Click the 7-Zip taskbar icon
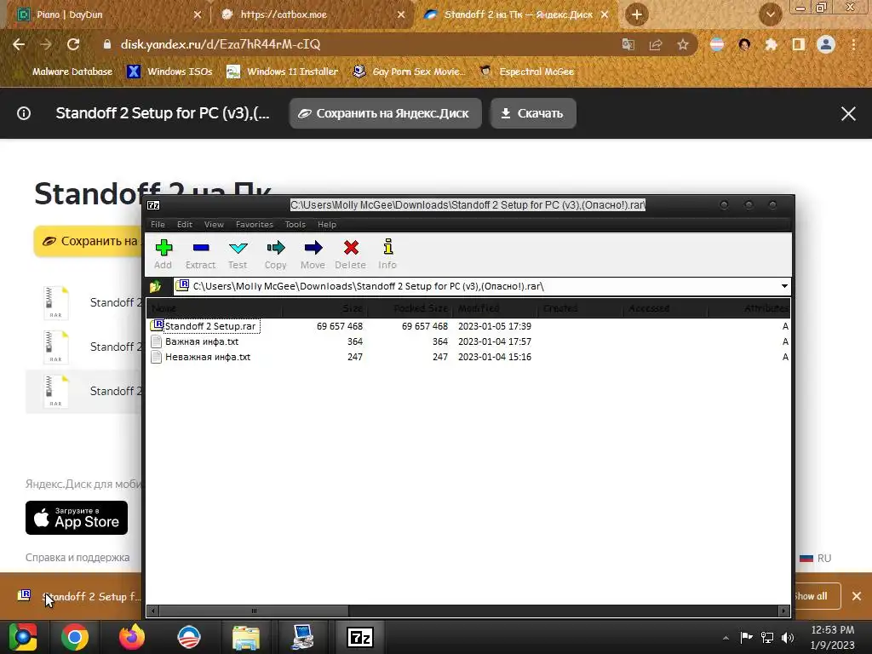The height and width of the screenshot is (654, 872). (x=360, y=637)
